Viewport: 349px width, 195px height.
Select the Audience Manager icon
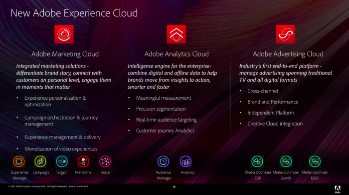point(163,161)
